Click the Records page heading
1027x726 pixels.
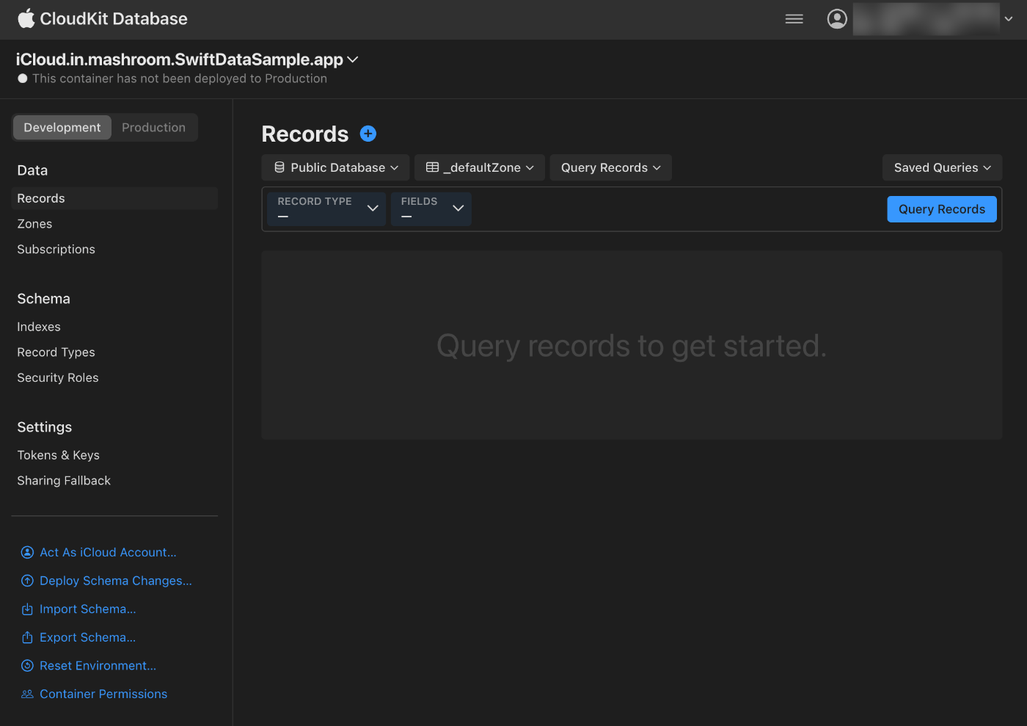[x=305, y=134]
